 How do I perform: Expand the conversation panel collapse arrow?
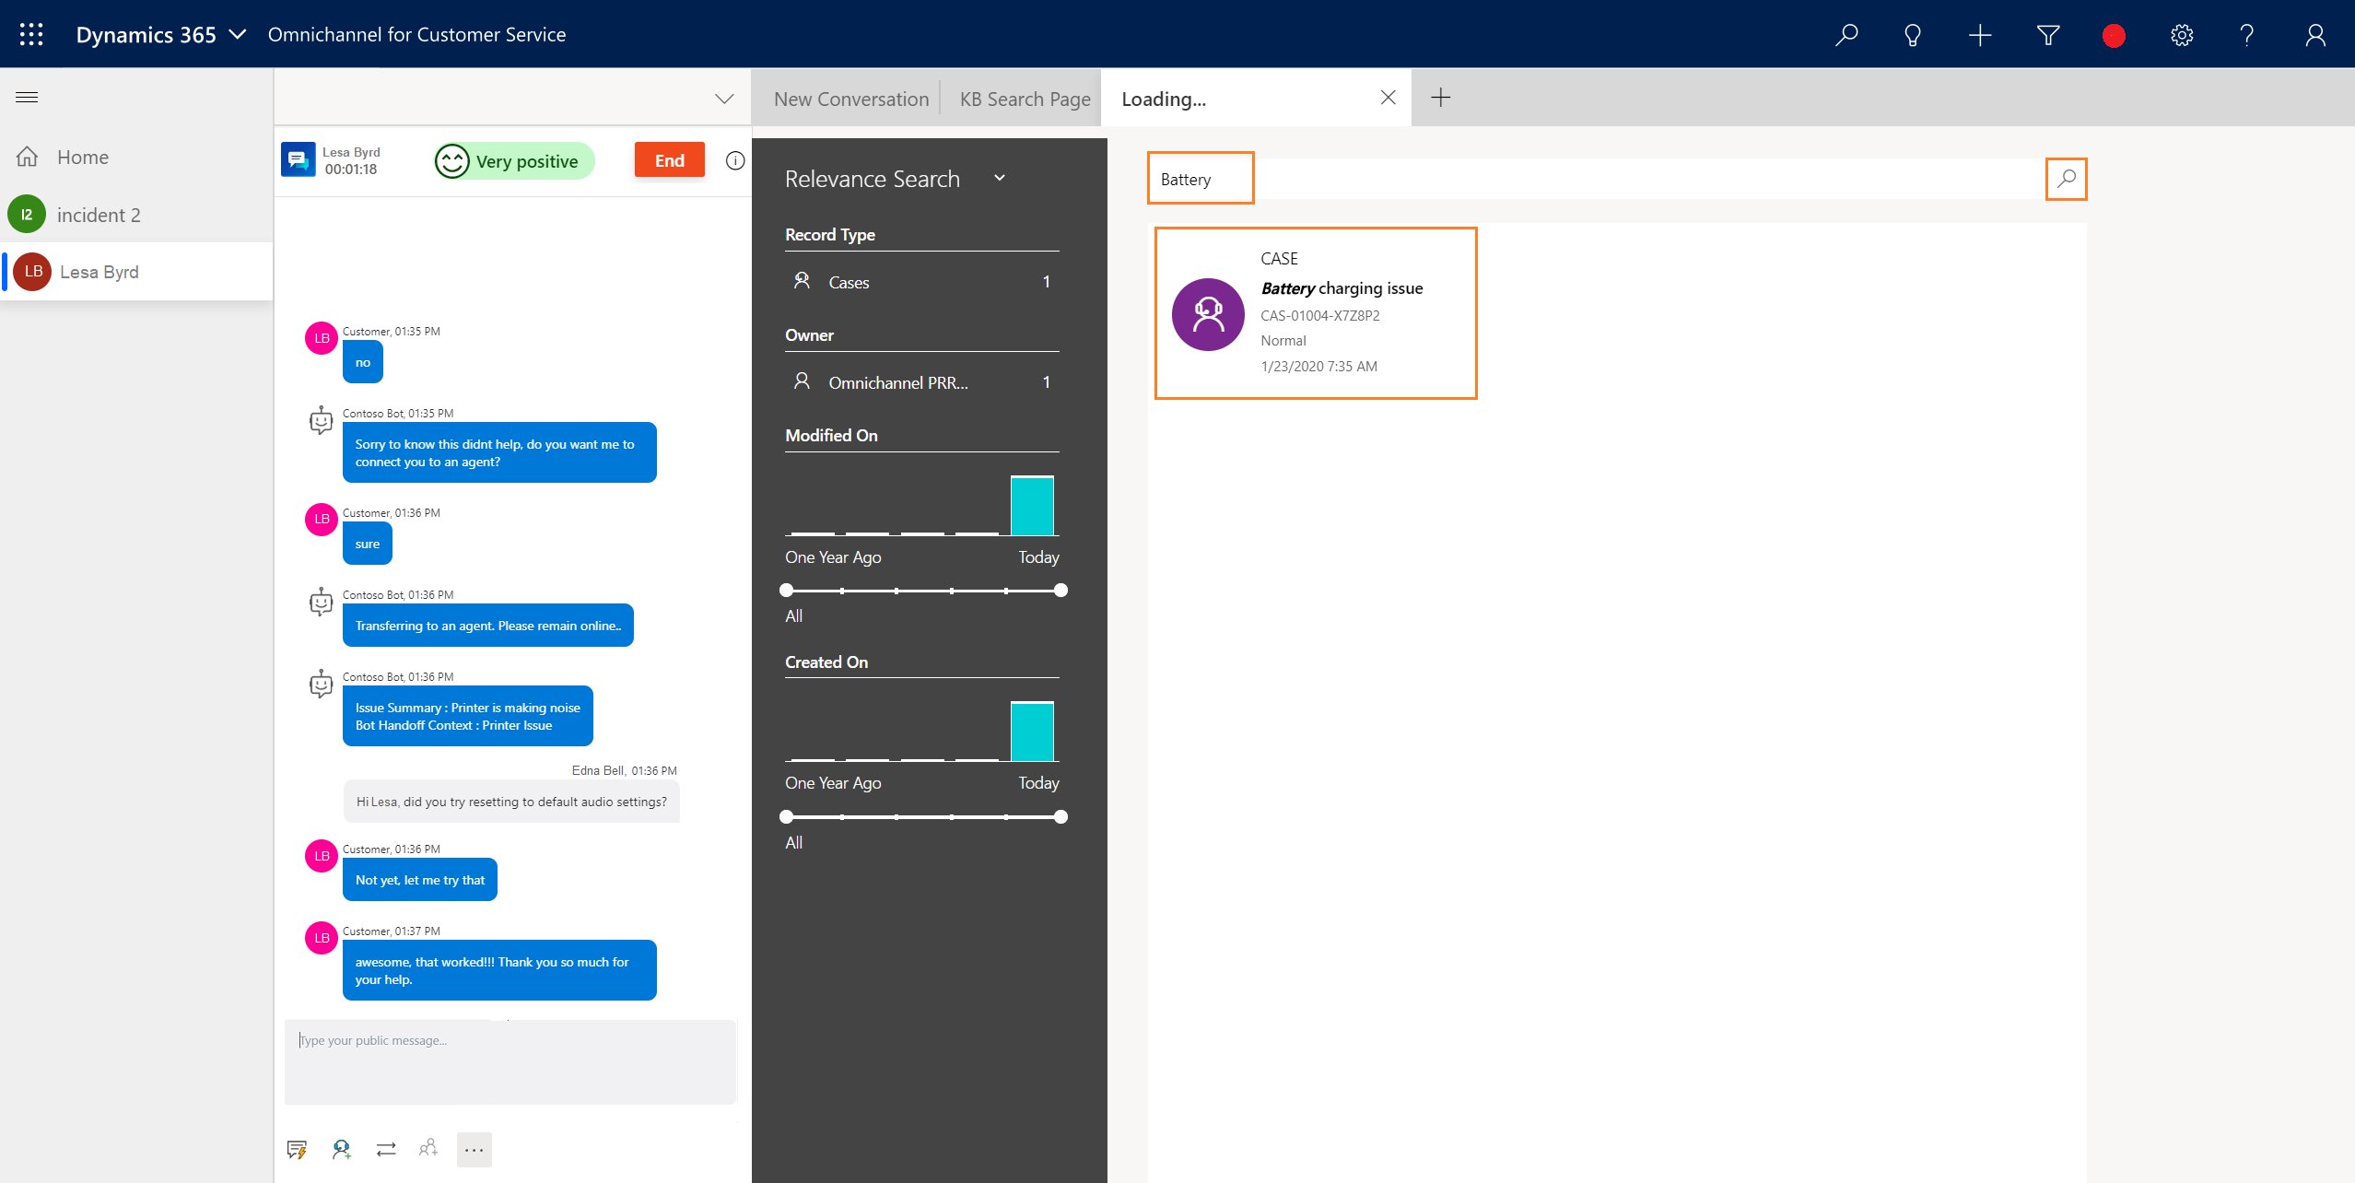coord(724,98)
